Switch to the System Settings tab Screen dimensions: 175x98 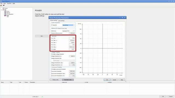[x=54, y=21]
